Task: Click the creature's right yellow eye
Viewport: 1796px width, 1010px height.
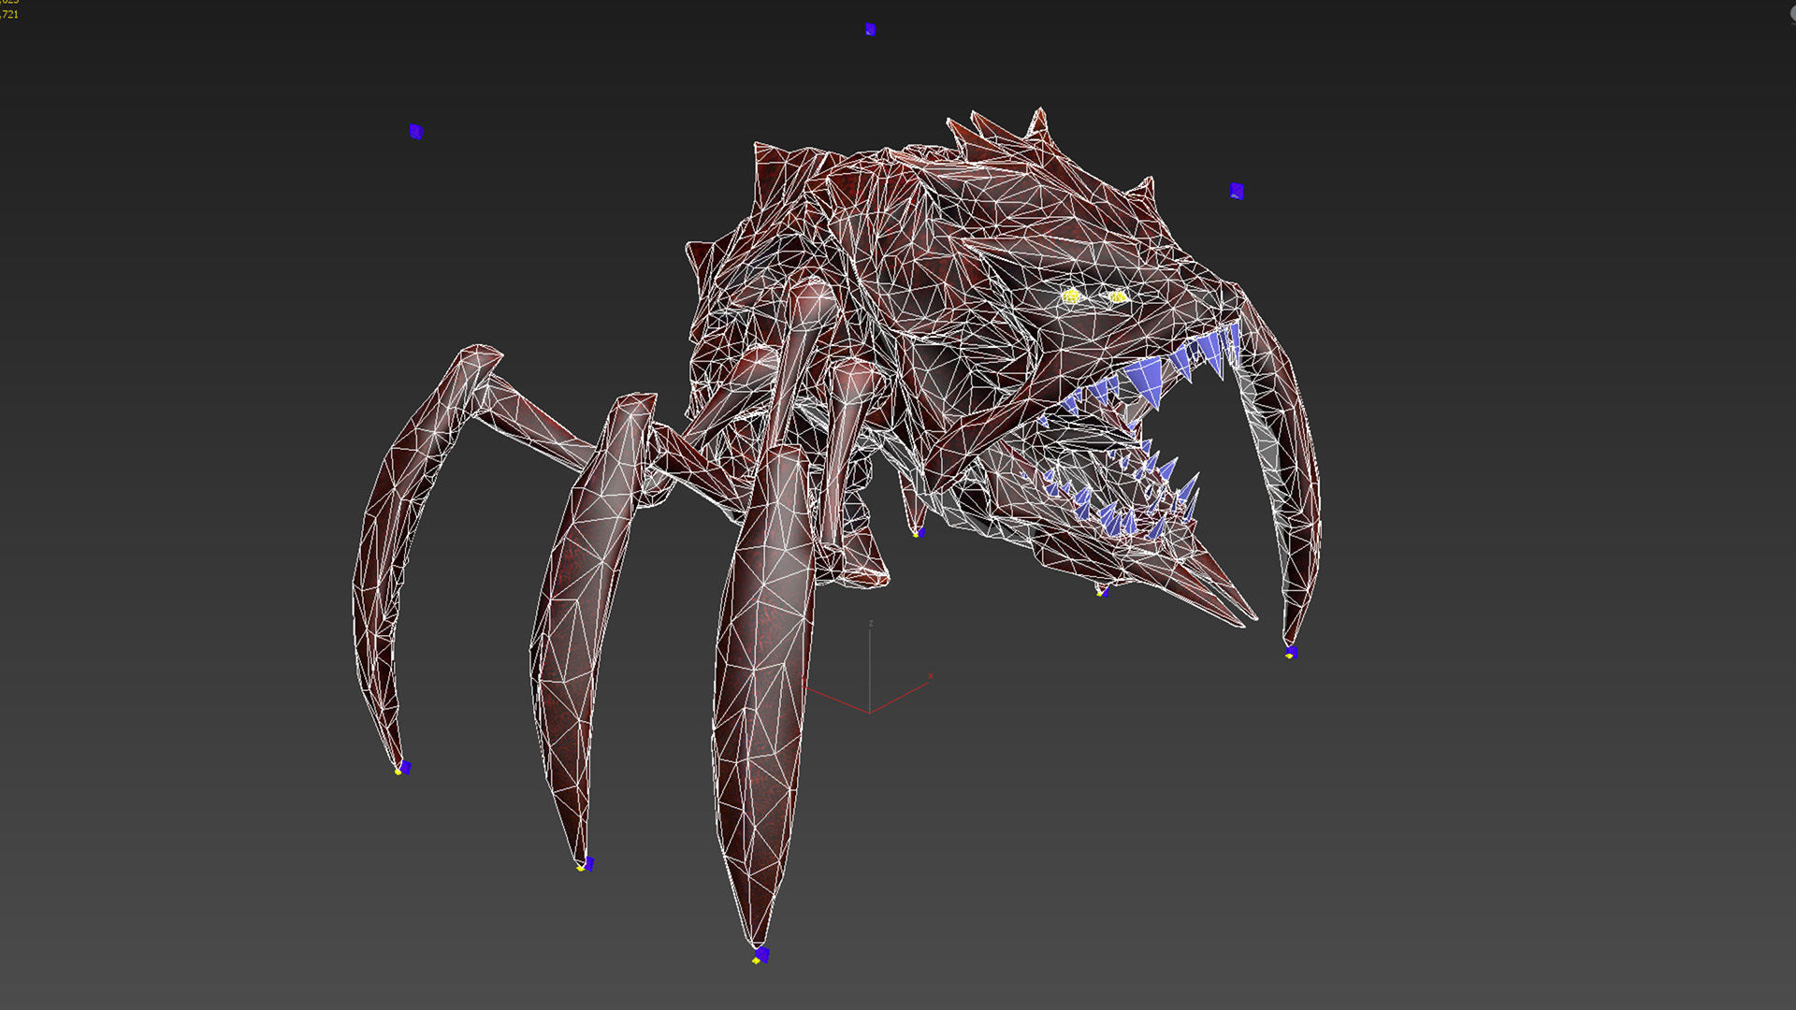Action: 1119,297
